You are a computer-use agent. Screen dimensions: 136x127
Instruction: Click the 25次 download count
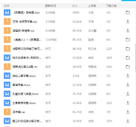coord(109,121)
